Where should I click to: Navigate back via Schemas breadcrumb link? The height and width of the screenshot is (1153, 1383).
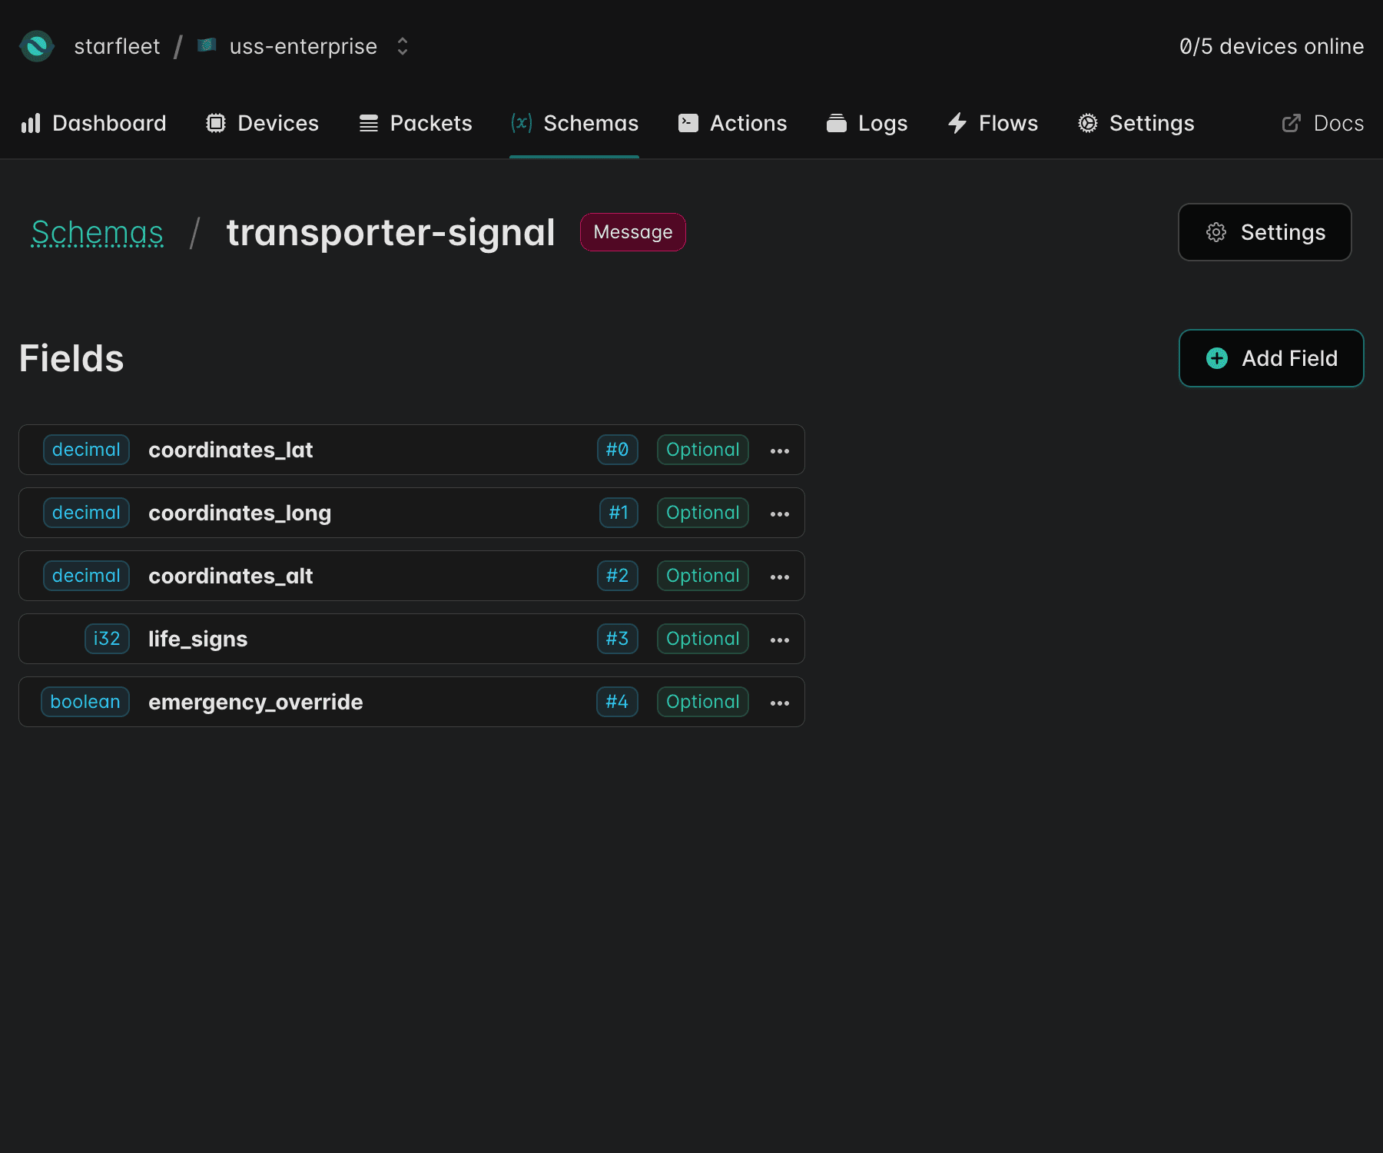coord(97,232)
